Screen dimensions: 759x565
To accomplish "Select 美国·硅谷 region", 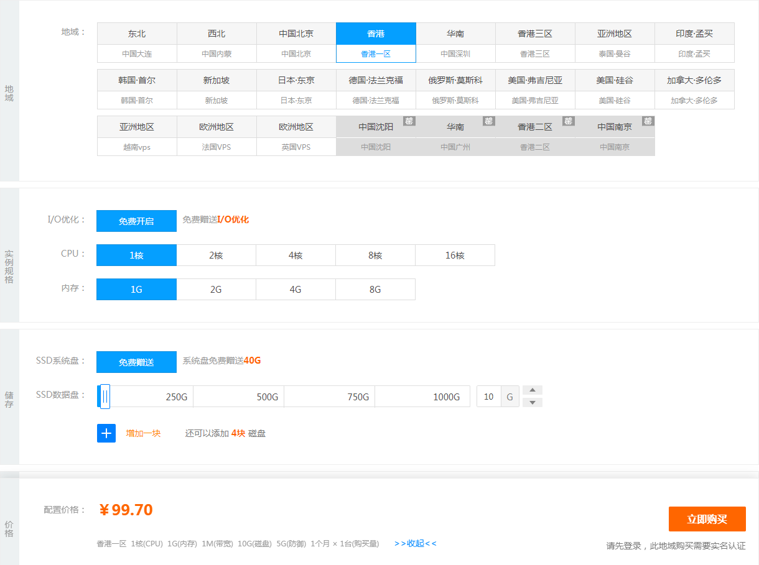I will pos(615,90).
